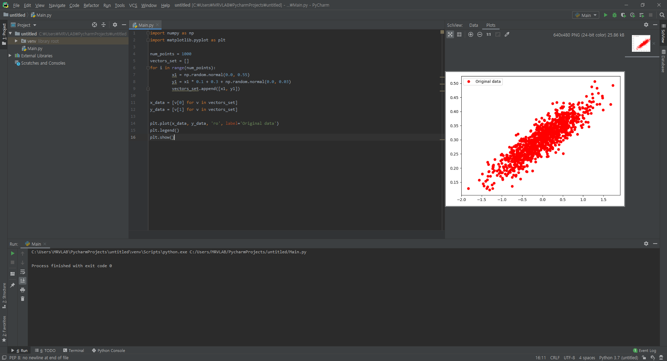The height and width of the screenshot is (361, 667).
Task: Run the Main configuration from the top toolbar
Action: [606, 15]
